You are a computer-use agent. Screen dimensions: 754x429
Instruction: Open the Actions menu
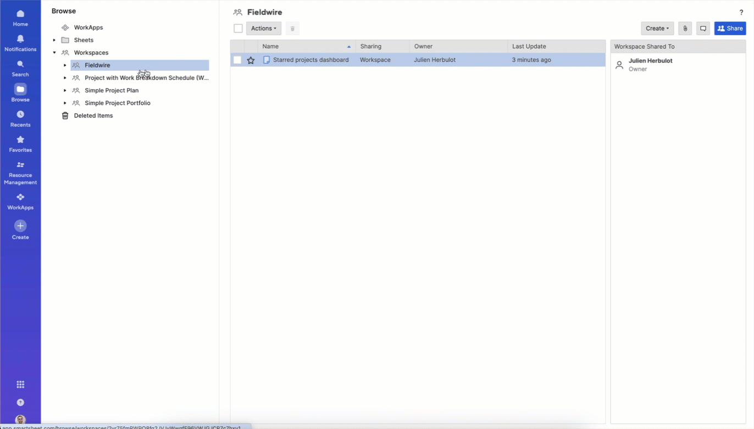pyautogui.click(x=263, y=28)
